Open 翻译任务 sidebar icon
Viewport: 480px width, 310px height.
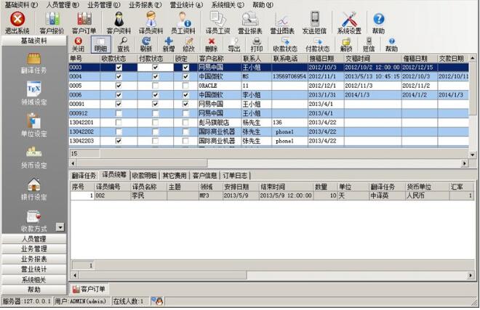point(33,63)
